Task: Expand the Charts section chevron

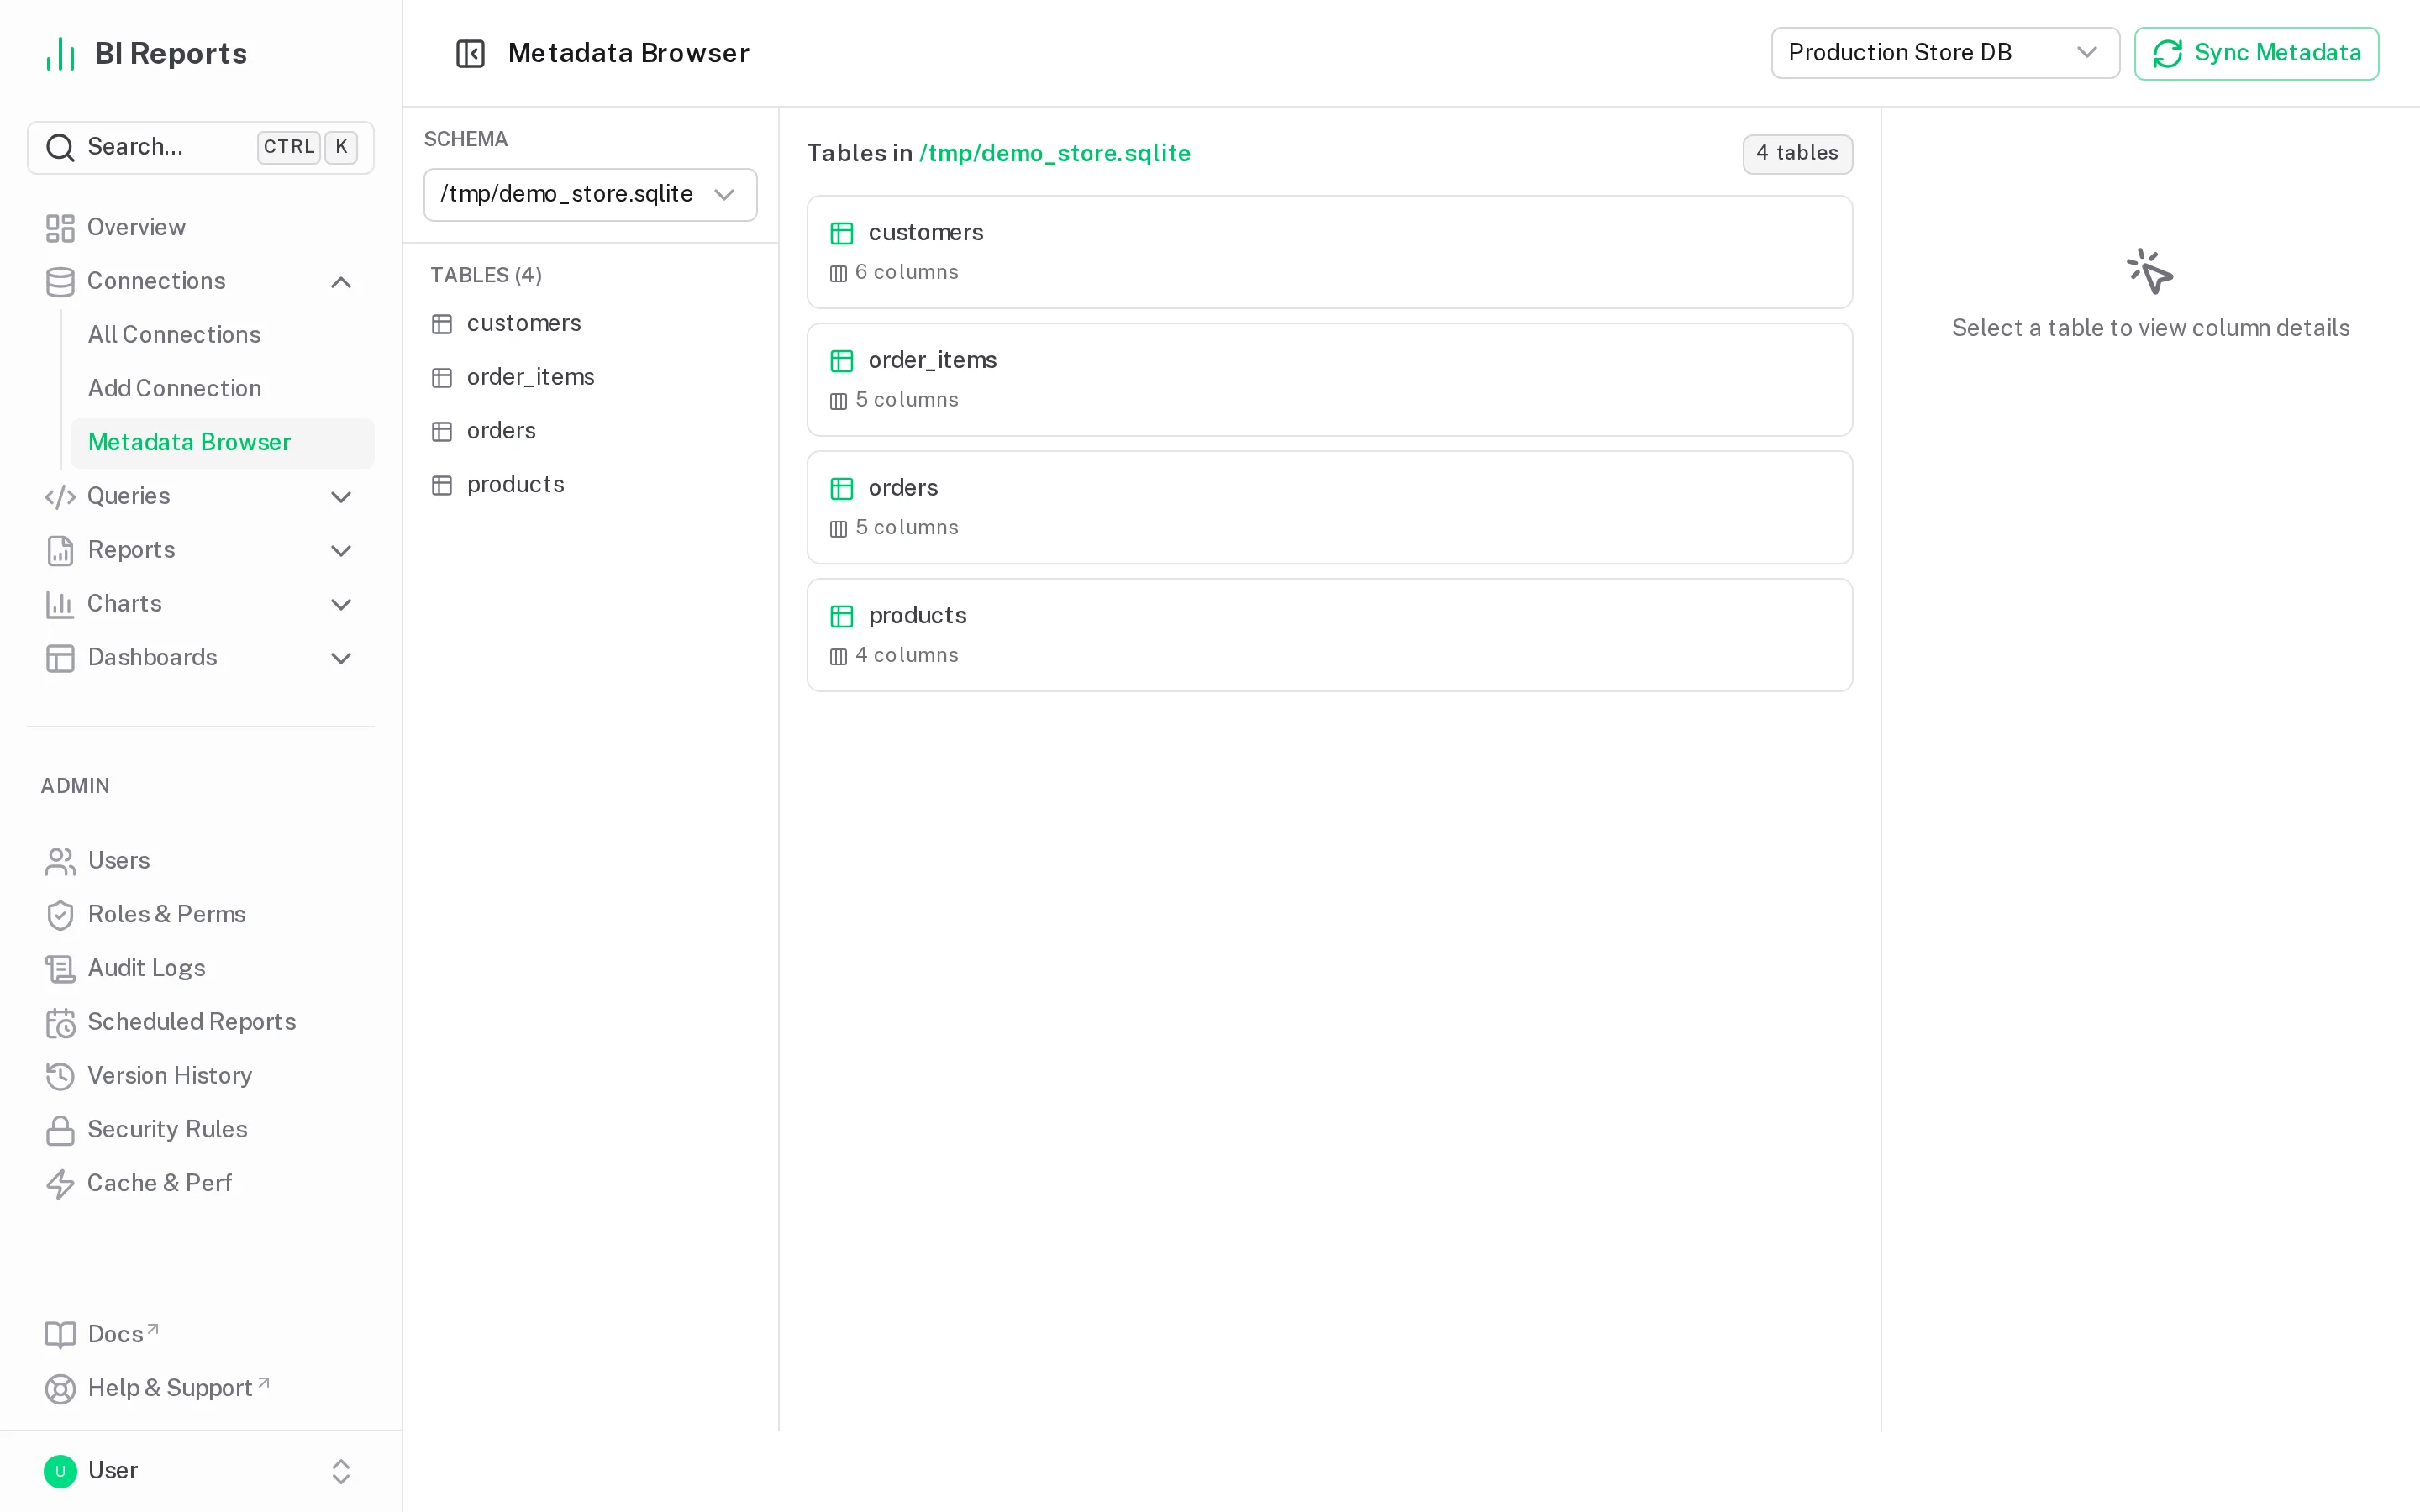Action: 341,604
